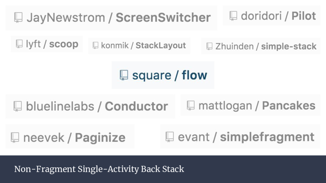Image resolution: width=326 pixels, height=183 pixels.
Task: Open the Conductor repository link
Action: 136,106
